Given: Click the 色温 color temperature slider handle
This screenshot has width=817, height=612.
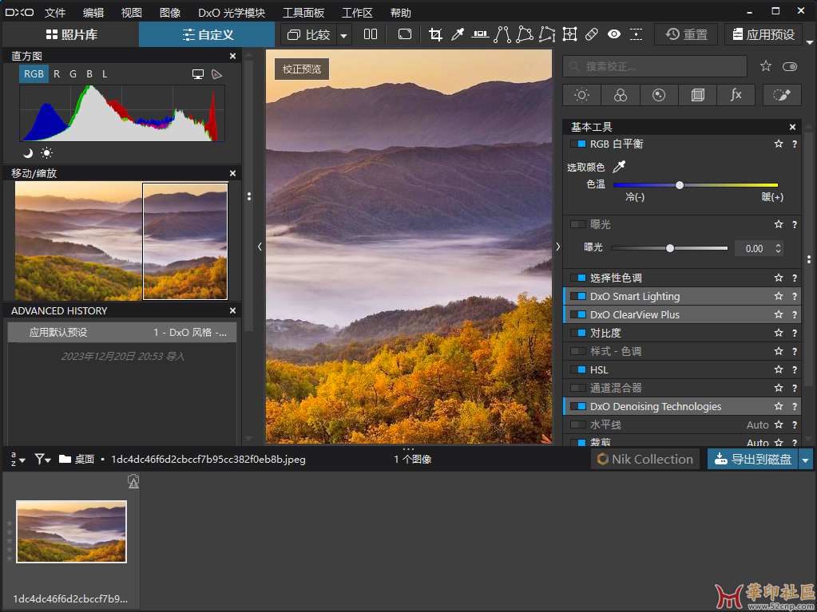Looking at the screenshot, I should pyautogui.click(x=680, y=185).
